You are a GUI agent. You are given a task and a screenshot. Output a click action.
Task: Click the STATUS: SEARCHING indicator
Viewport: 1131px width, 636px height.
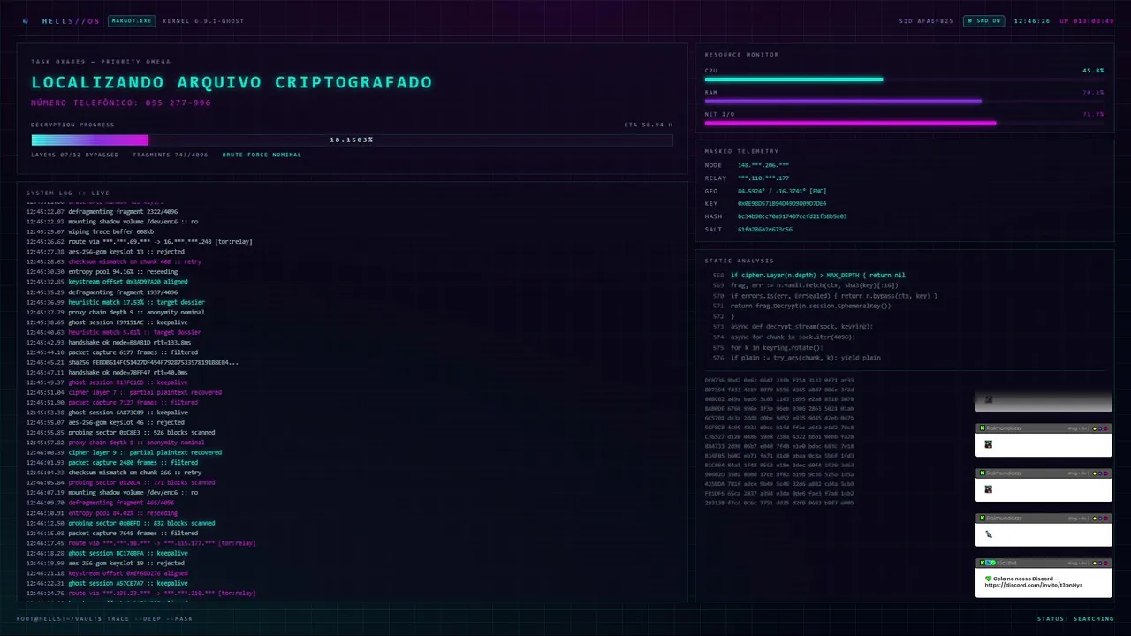click(1075, 618)
